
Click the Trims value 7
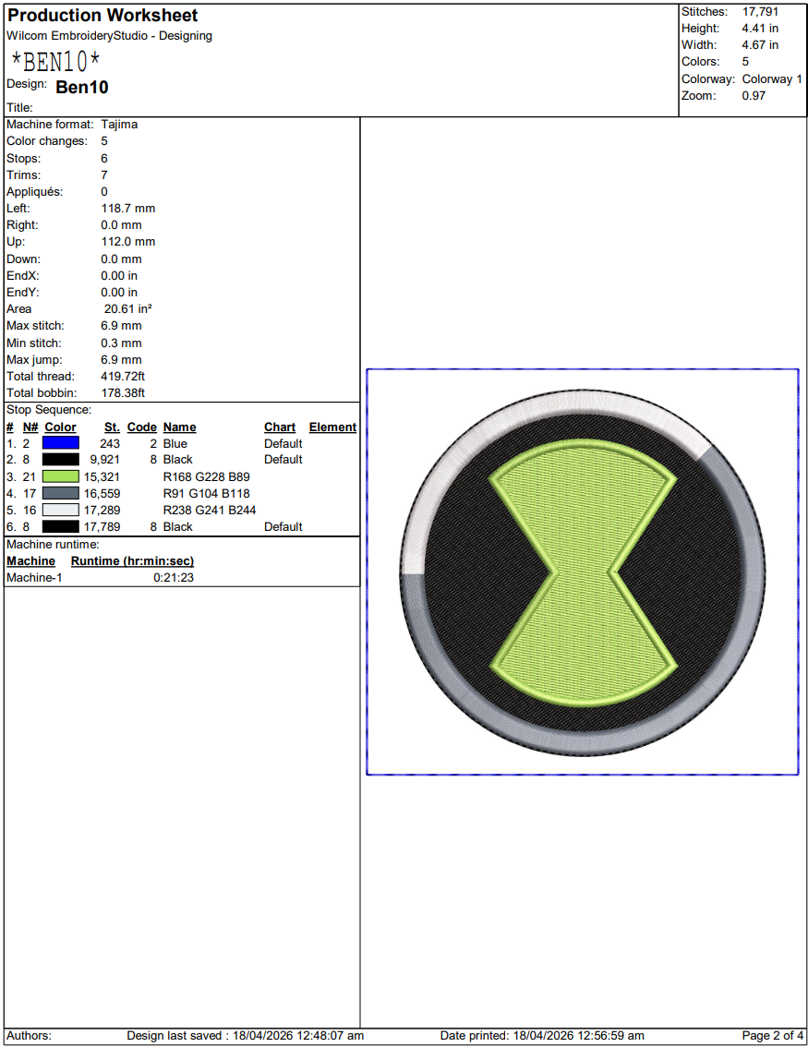104,174
